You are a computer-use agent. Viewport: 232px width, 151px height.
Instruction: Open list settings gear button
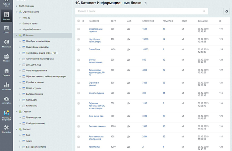point(226,11)
